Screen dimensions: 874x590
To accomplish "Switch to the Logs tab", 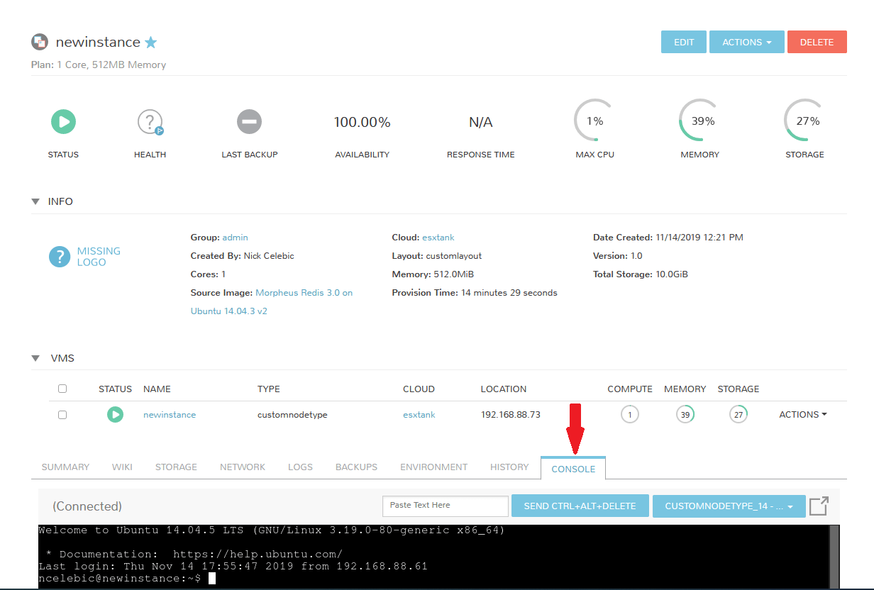I will (300, 467).
